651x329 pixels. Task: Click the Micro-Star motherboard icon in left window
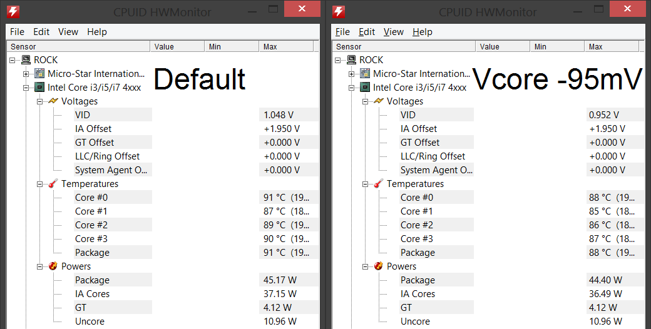[x=39, y=73]
